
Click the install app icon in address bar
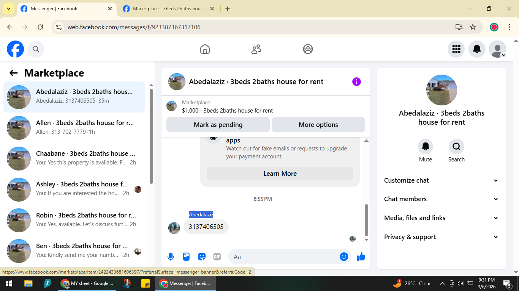click(459, 27)
